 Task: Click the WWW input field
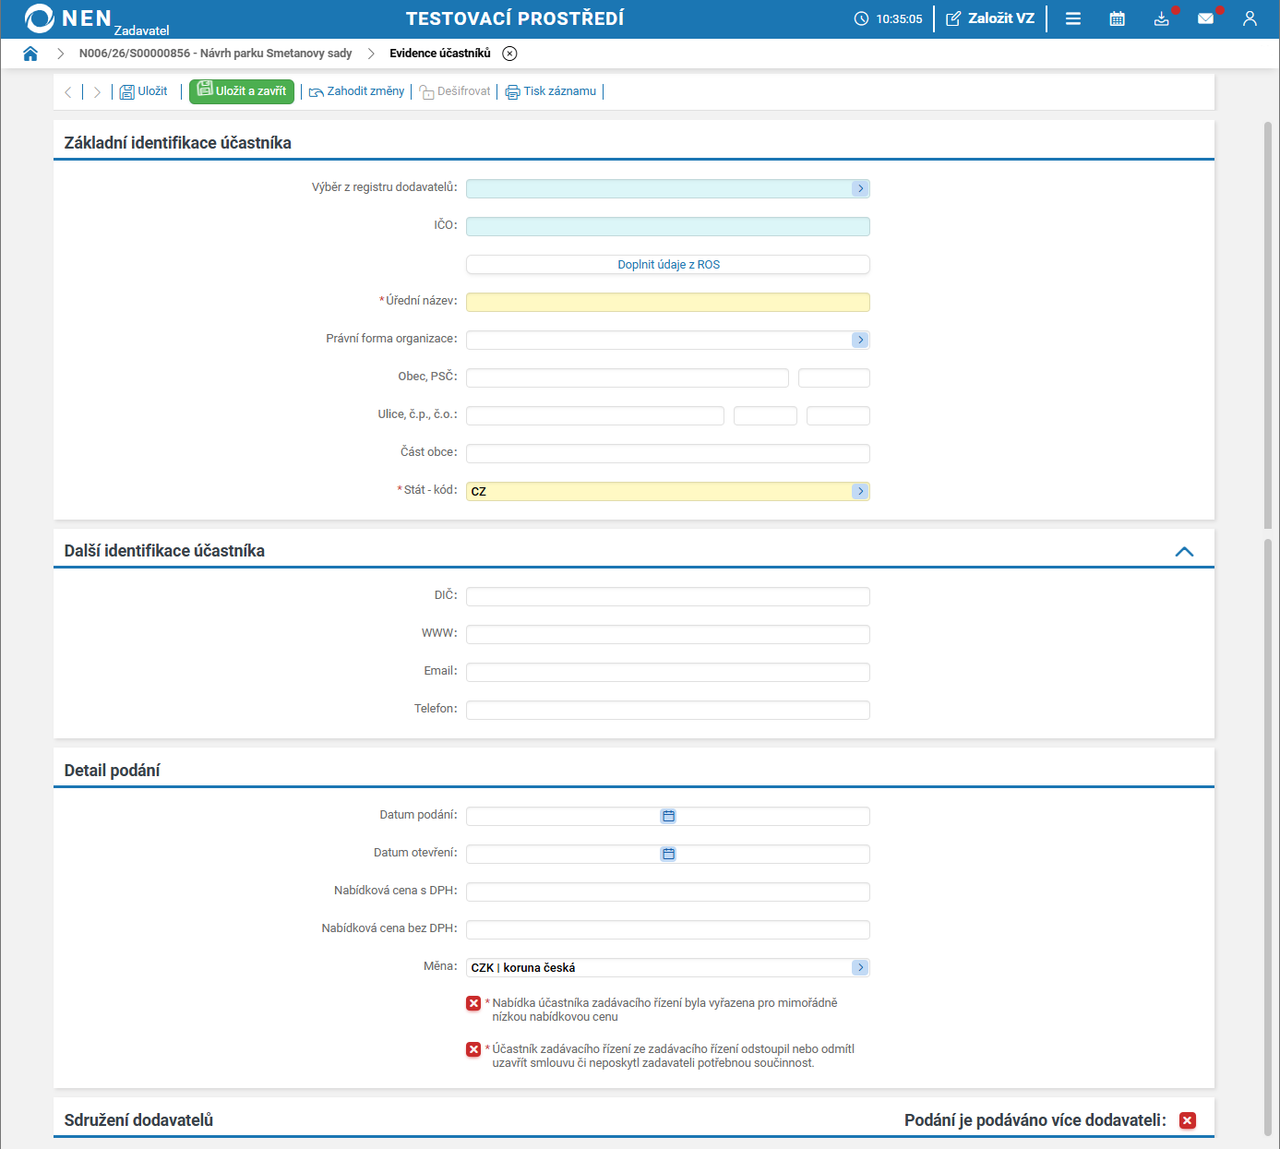[668, 634]
